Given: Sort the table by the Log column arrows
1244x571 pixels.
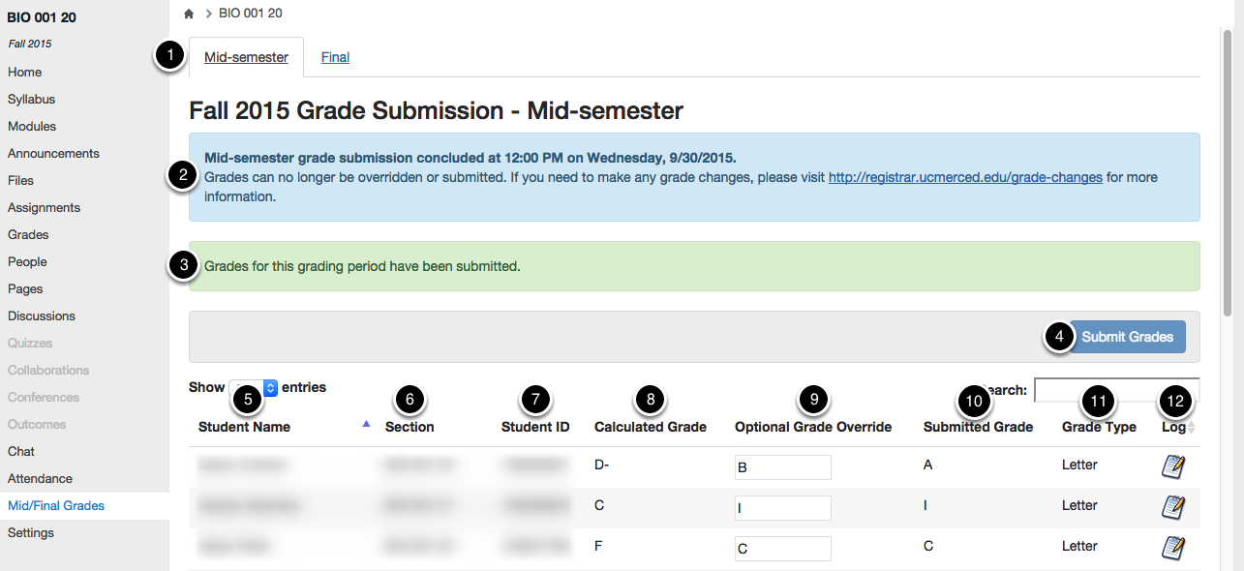Looking at the screenshot, I should pyautogui.click(x=1192, y=427).
